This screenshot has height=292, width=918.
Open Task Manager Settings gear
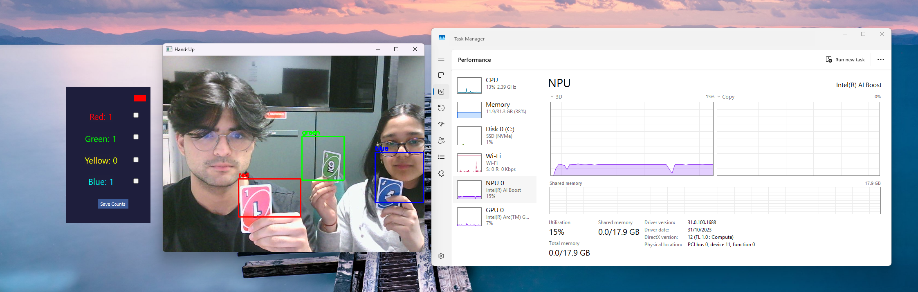coord(441,256)
